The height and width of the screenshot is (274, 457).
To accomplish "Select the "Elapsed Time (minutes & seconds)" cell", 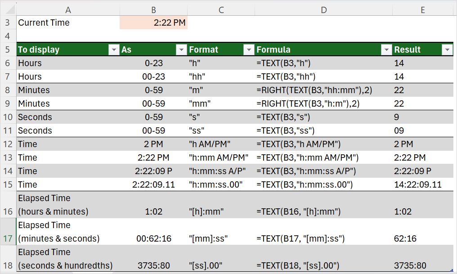I will (x=67, y=232).
